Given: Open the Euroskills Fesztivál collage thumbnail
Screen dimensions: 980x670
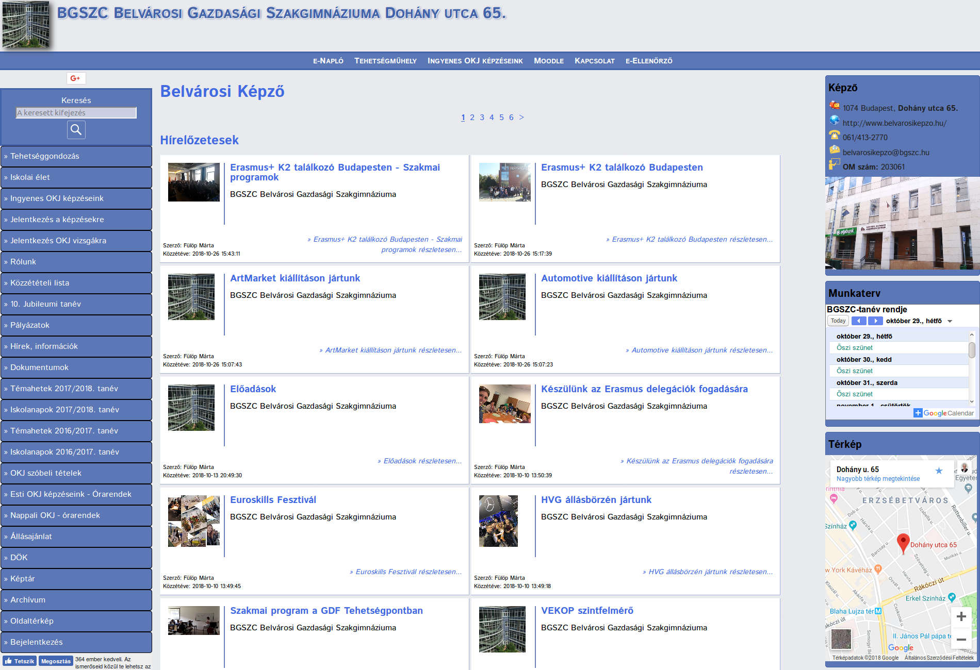Looking at the screenshot, I should 193,521.
